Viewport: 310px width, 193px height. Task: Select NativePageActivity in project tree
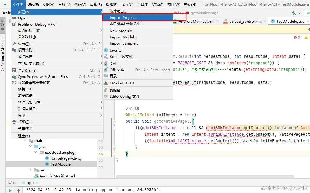click(x=66, y=158)
